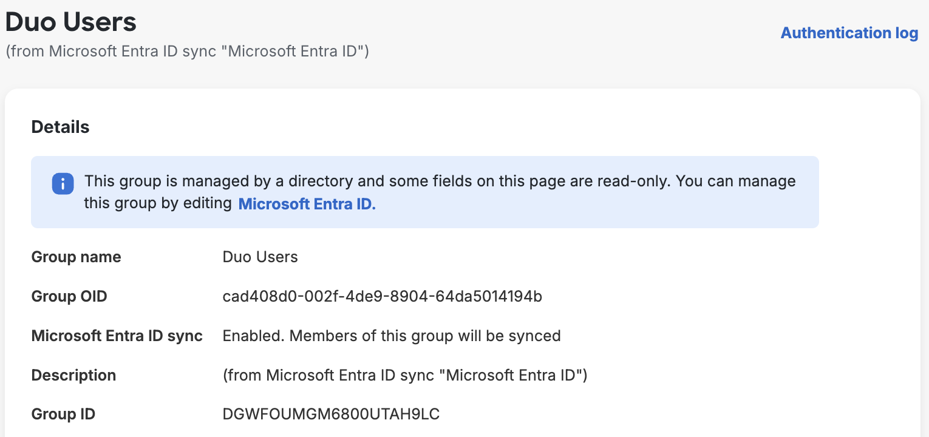
Task: Click inside the blue managed-group notice banner
Action: coord(425,192)
